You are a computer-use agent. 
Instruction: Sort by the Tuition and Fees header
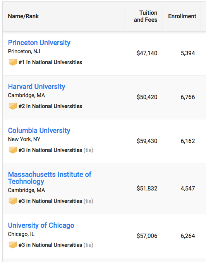pos(146,16)
